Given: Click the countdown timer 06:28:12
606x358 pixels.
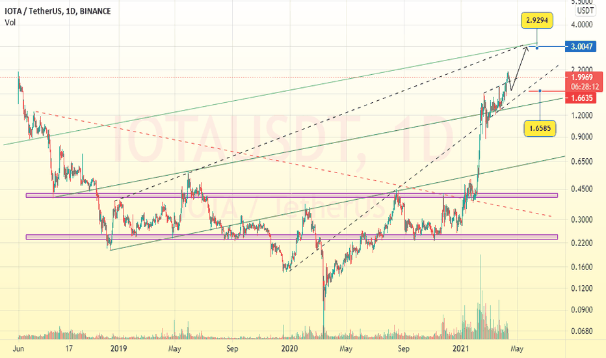Looking at the screenshot, I should click(x=584, y=87).
